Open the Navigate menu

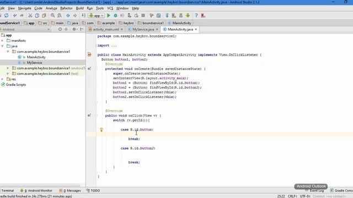(x=24, y=8)
